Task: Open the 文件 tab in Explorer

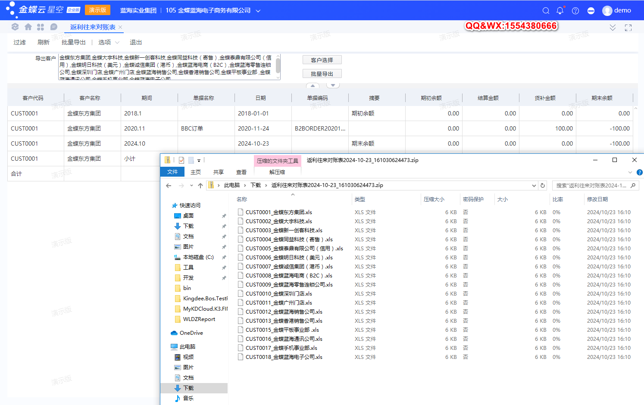Action: click(172, 172)
